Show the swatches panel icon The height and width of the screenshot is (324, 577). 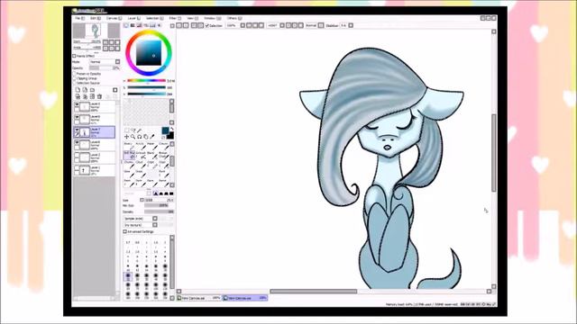[x=152, y=25]
